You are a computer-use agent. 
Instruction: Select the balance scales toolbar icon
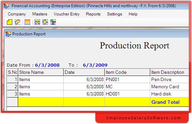pyautogui.click(x=37, y=22)
